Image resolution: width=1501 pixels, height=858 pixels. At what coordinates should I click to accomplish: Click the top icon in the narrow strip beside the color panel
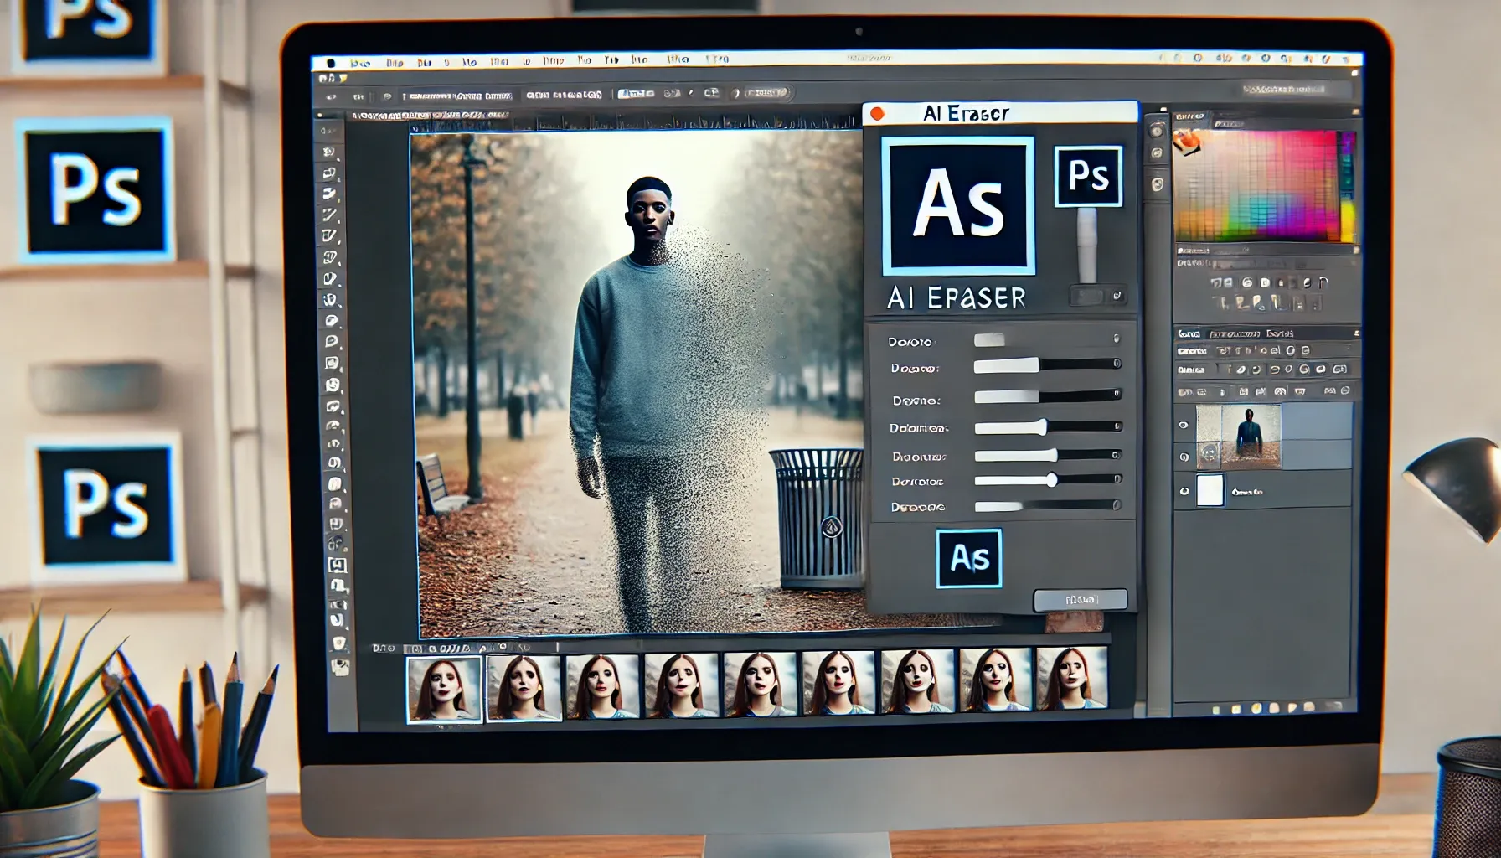click(x=1157, y=130)
